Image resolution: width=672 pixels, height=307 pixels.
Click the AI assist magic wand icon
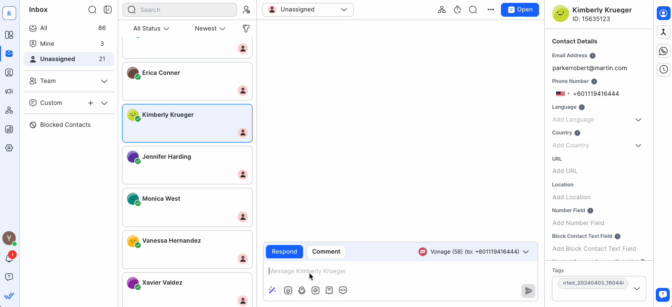[272, 290]
